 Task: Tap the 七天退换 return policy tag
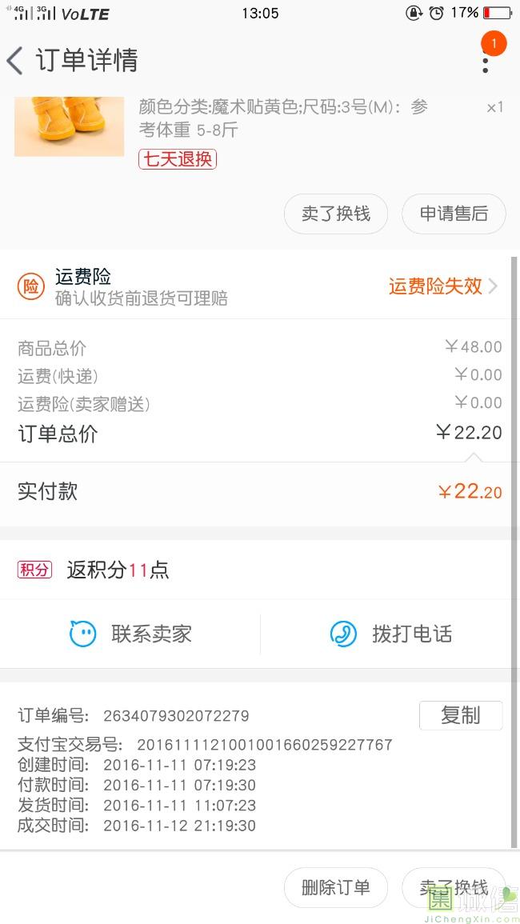tap(178, 158)
